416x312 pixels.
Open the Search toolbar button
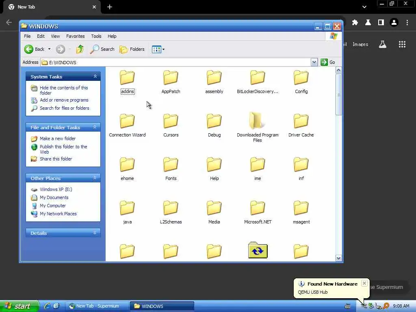[x=102, y=49]
